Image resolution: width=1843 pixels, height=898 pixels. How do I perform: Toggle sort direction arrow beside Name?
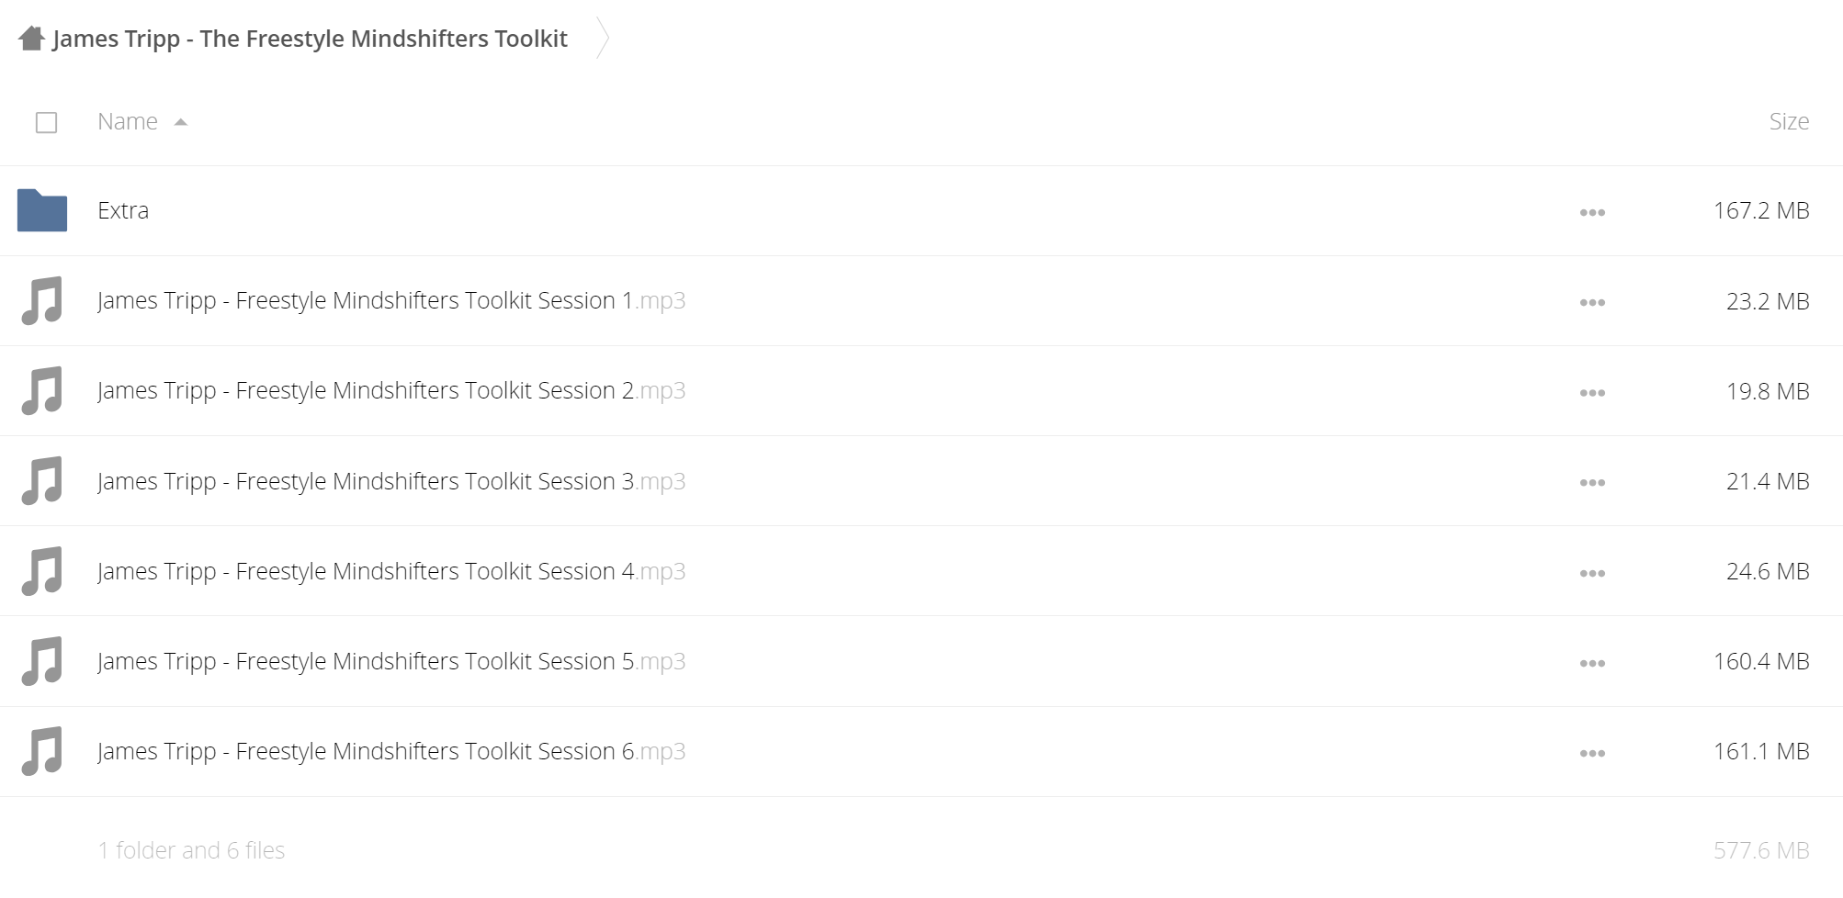181,122
